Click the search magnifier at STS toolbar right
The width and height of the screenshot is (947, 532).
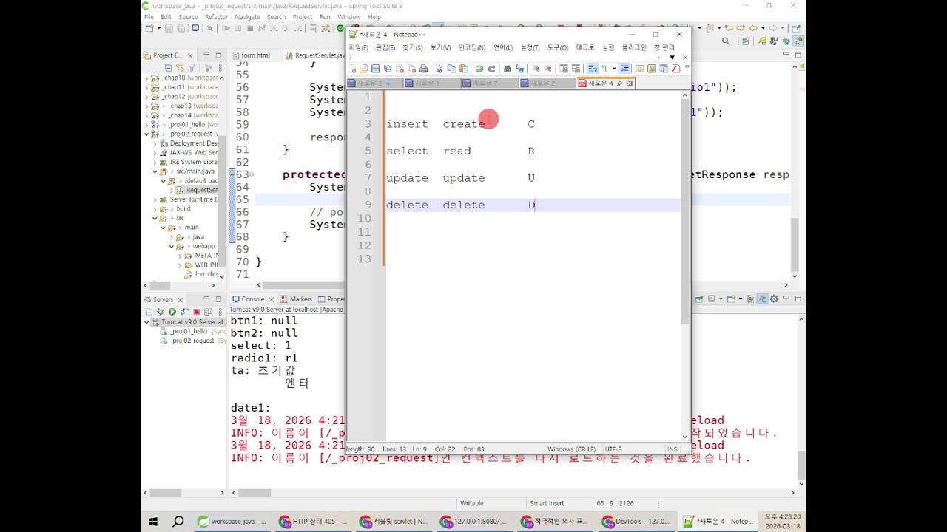pos(726,41)
